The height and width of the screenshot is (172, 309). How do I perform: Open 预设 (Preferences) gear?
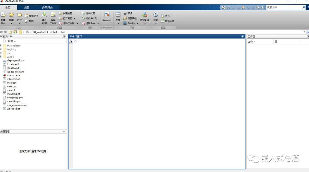pyautogui.click(x=128, y=13)
